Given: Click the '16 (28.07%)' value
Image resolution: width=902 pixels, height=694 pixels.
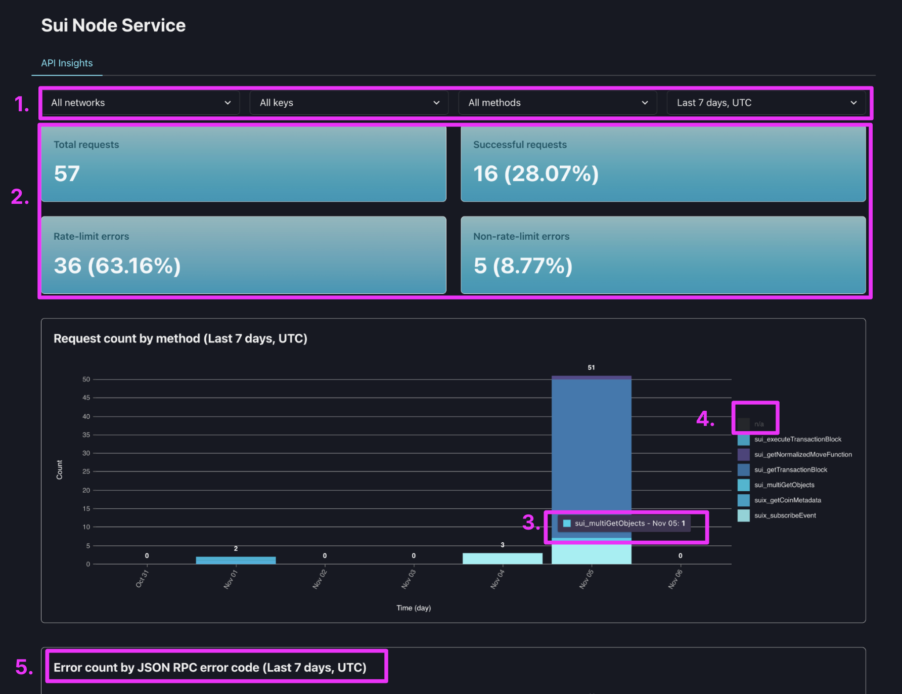Looking at the screenshot, I should click(536, 174).
